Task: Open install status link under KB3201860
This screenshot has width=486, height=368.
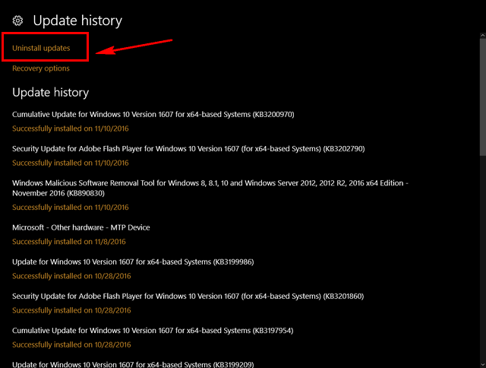Action: (71, 310)
